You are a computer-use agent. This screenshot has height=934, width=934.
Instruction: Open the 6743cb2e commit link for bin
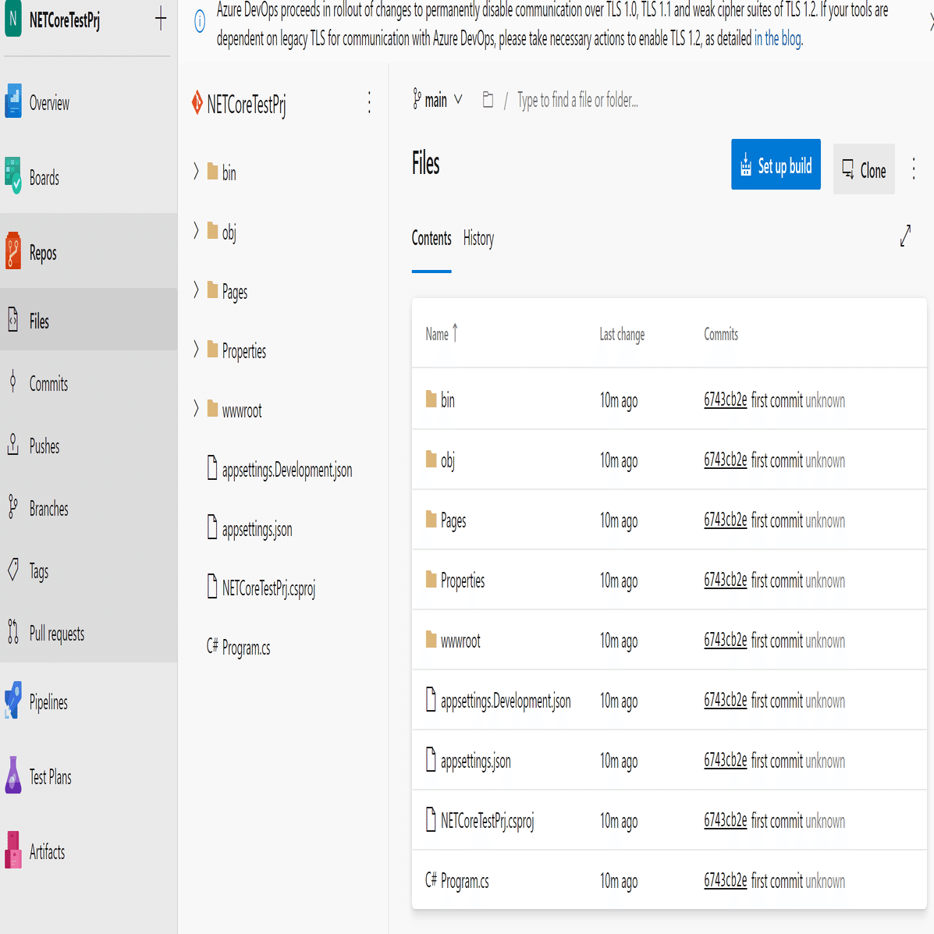tap(725, 400)
